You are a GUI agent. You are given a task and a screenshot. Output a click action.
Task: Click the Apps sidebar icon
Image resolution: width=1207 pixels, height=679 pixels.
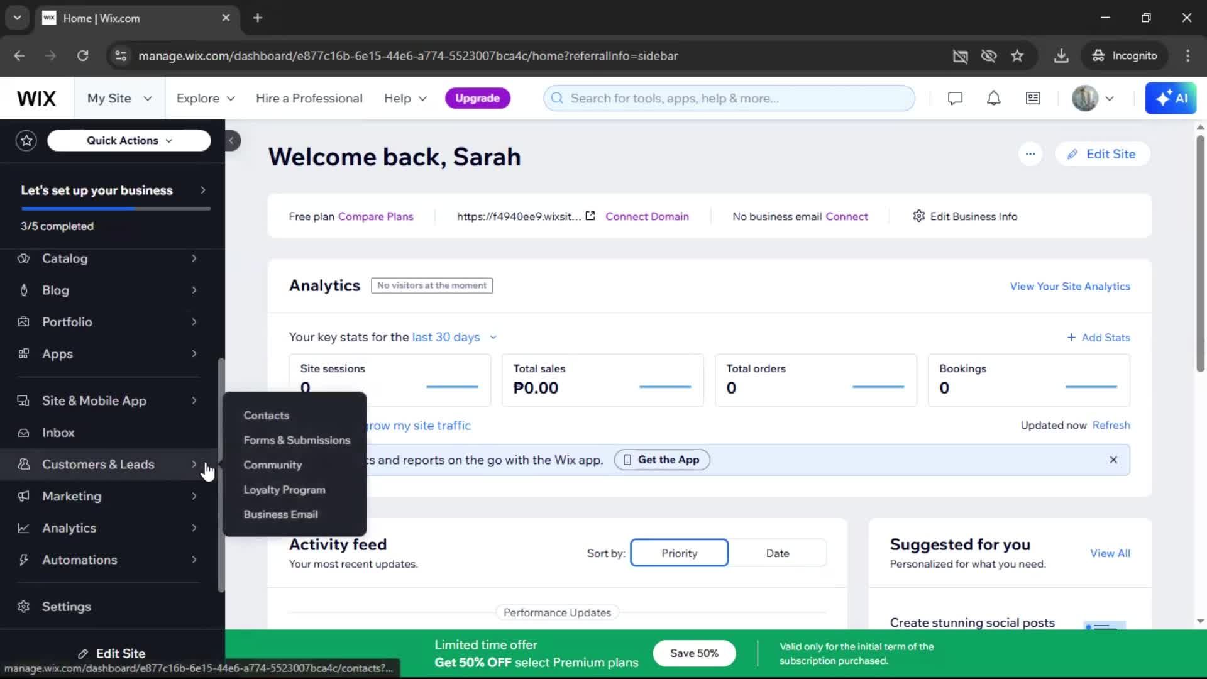[24, 354]
